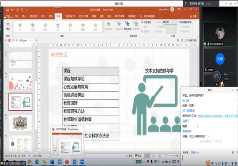238x166 pixels.
Task: Select the 飞入 fly-in animation effect
Action: click(x=58, y=25)
